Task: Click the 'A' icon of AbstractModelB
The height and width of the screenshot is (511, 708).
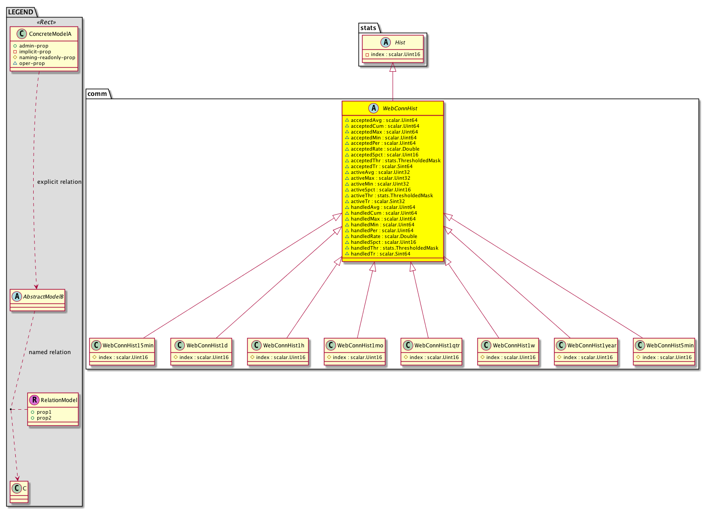Action: [x=17, y=296]
